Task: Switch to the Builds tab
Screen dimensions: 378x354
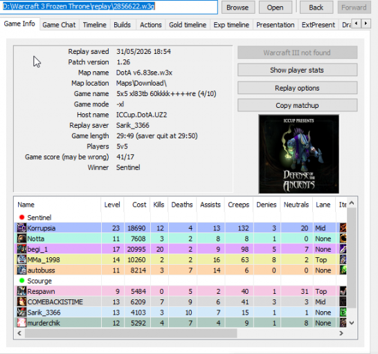Action: (x=123, y=25)
